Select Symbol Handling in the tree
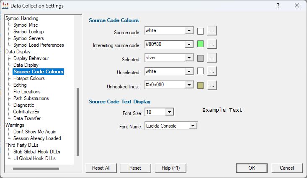307x178 pixels. pos(22,18)
